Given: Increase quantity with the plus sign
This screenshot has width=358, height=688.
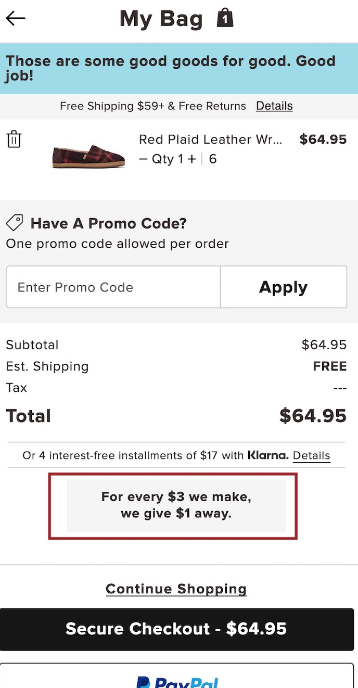Looking at the screenshot, I should tap(191, 159).
